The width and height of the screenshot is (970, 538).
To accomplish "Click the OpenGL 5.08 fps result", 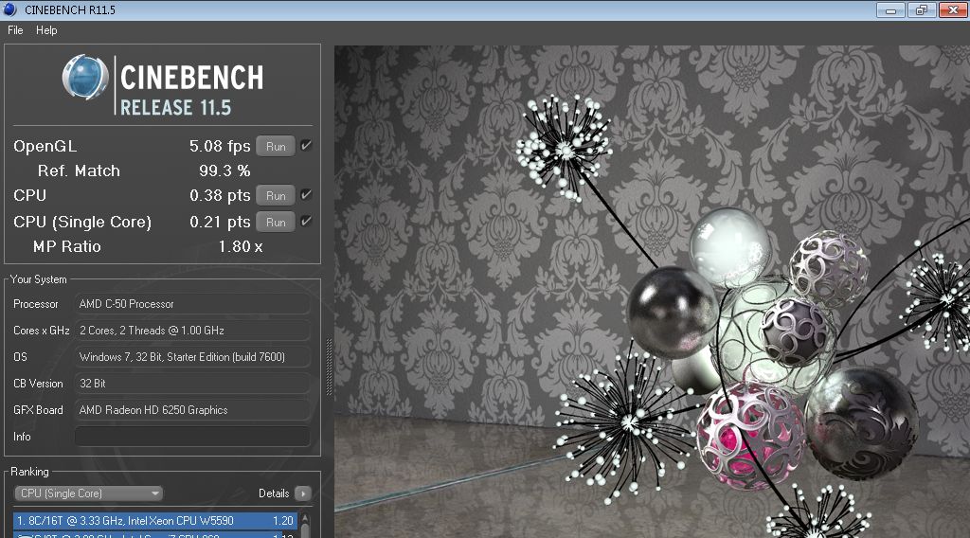I will [x=220, y=147].
